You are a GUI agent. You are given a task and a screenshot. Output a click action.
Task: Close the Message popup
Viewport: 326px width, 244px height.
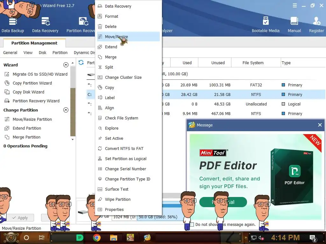(320, 125)
